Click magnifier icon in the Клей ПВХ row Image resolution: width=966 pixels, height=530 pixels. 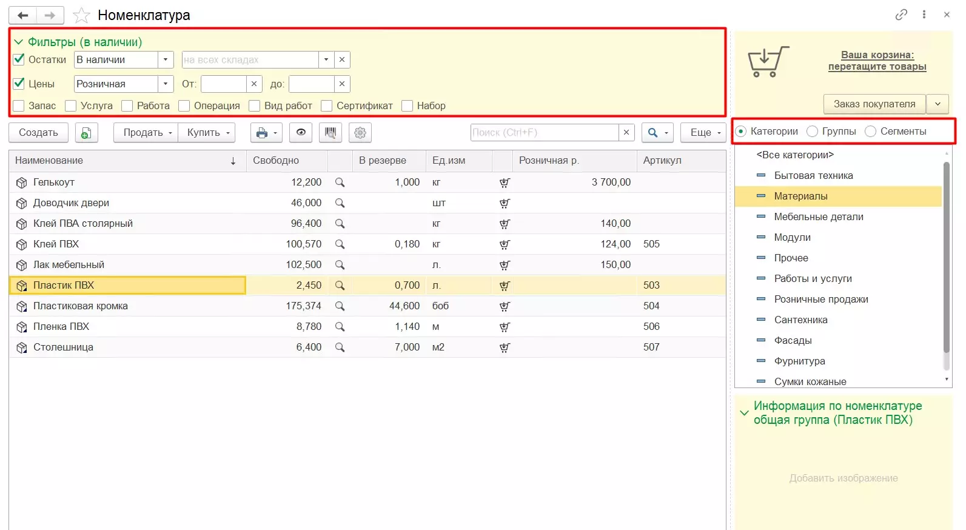(340, 244)
